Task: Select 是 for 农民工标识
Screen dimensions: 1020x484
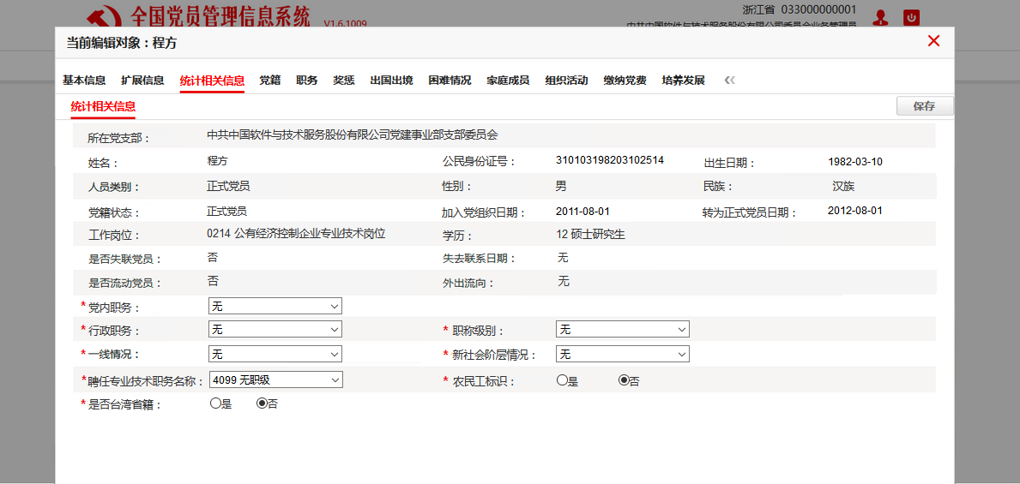Action: (562, 380)
